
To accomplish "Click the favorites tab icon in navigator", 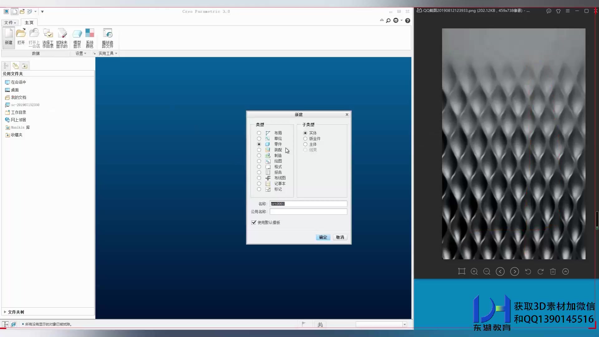I will coord(24,66).
